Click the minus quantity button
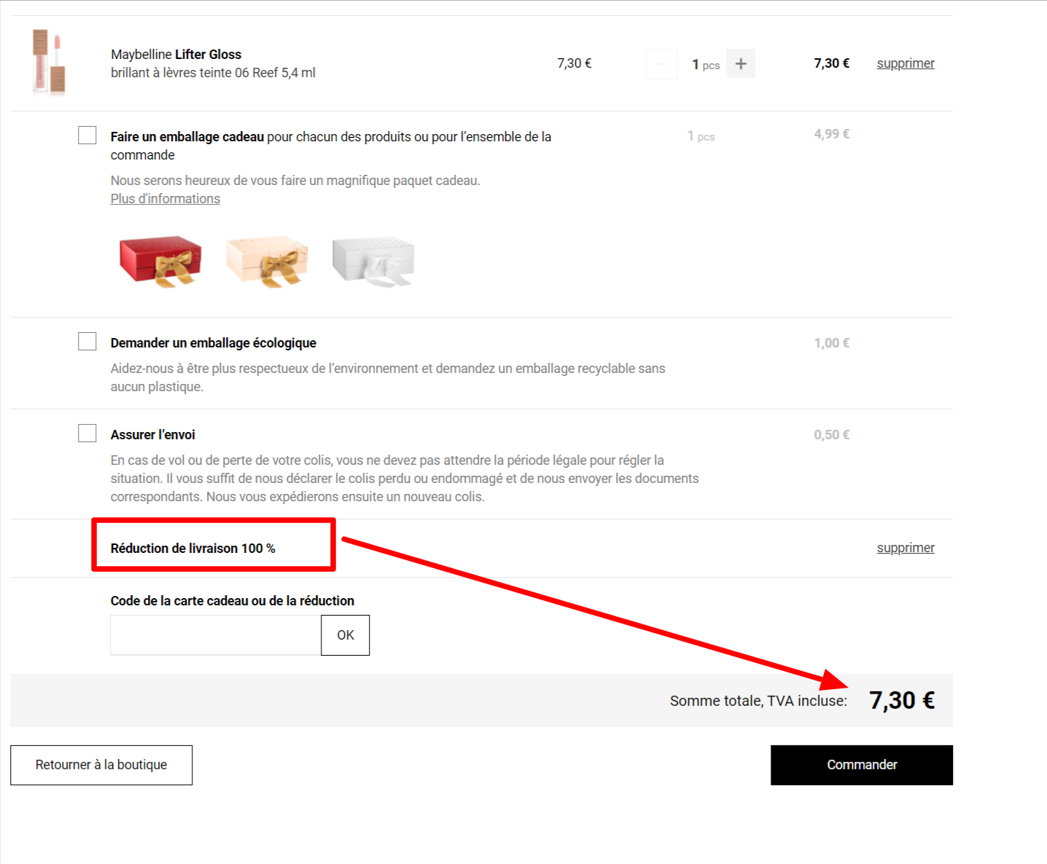The image size is (1047, 864). click(x=661, y=64)
